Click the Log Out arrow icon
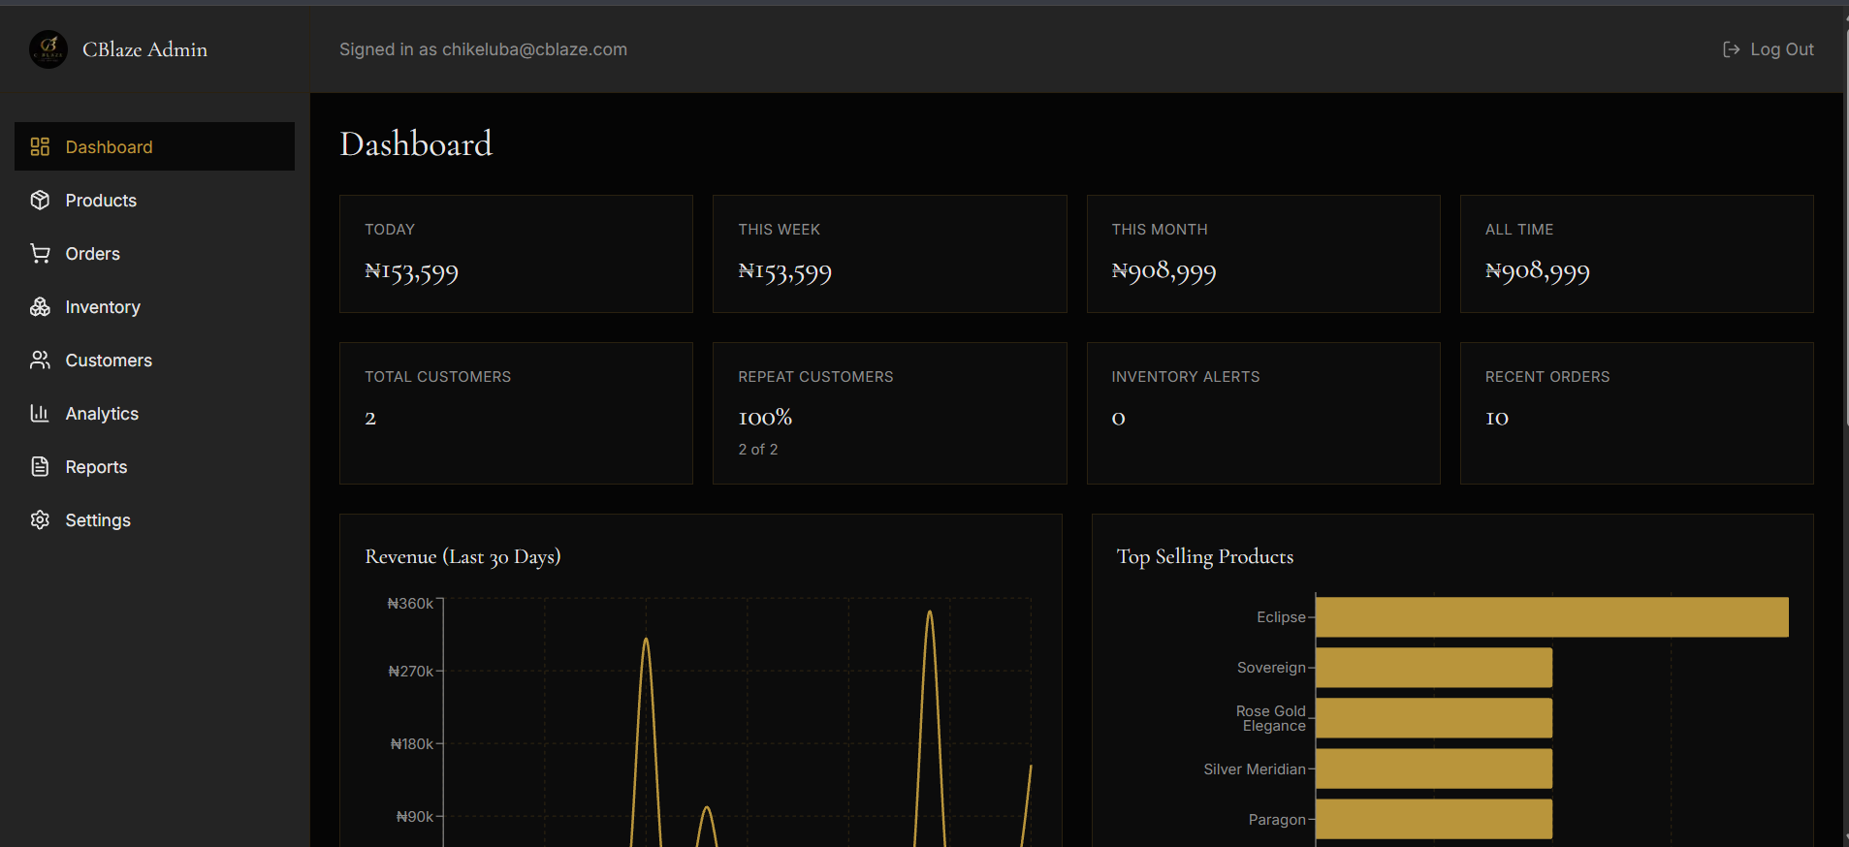Viewport: 1849px width, 847px height. (x=1731, y=49)
